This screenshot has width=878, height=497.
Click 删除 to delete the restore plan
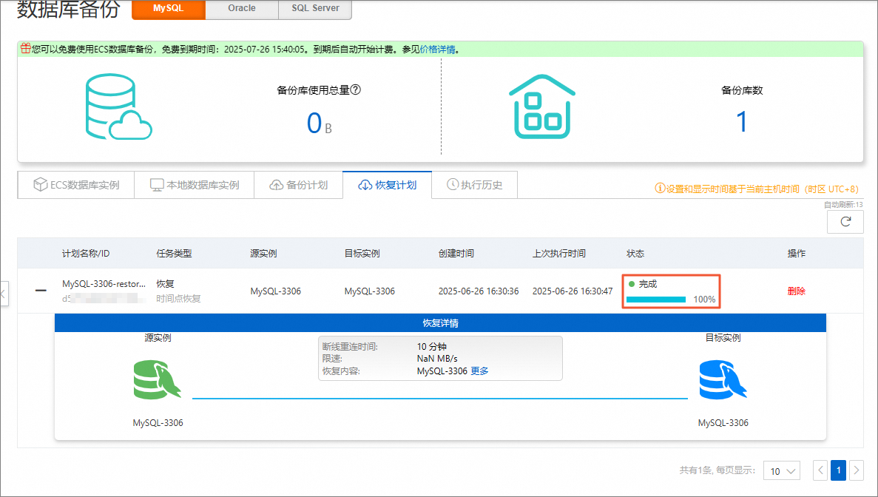pos(796,291)
